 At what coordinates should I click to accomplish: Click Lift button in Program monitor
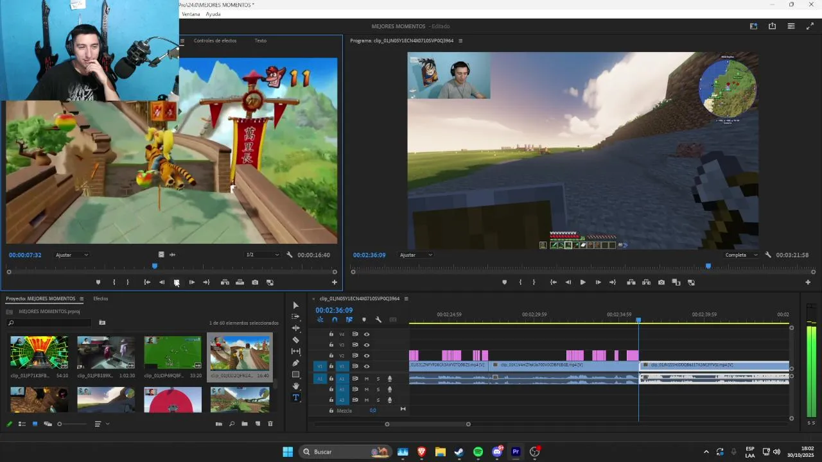(x=631, y=282)
